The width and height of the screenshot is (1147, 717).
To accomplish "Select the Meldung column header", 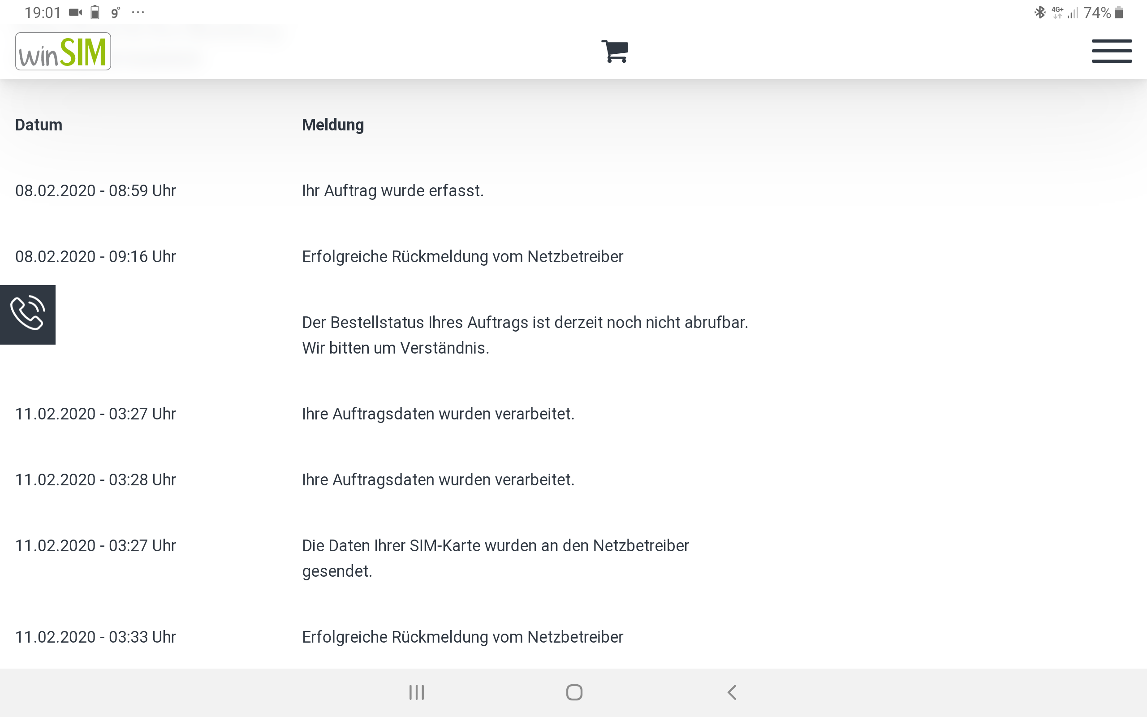I will 333,125.
